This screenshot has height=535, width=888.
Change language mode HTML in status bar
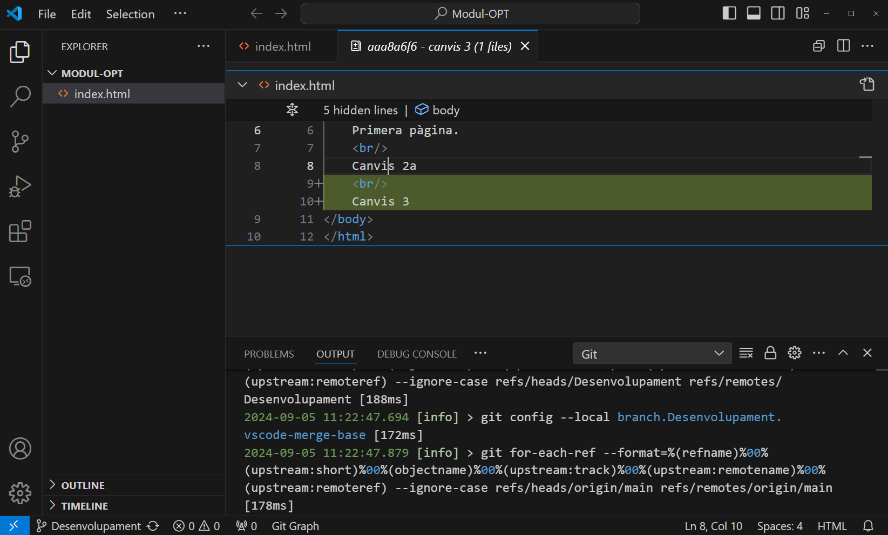[x=832, y=526]
